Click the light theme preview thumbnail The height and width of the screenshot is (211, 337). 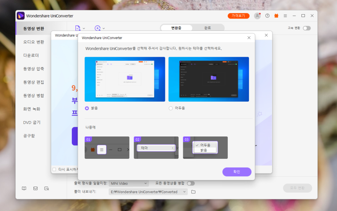pyautogui.click(x=125, y=79)
